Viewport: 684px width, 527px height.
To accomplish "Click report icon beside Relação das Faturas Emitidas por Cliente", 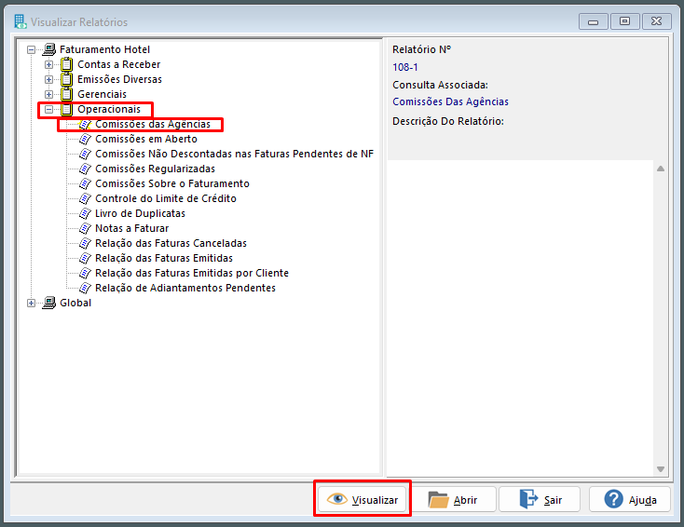I will 85,273.
